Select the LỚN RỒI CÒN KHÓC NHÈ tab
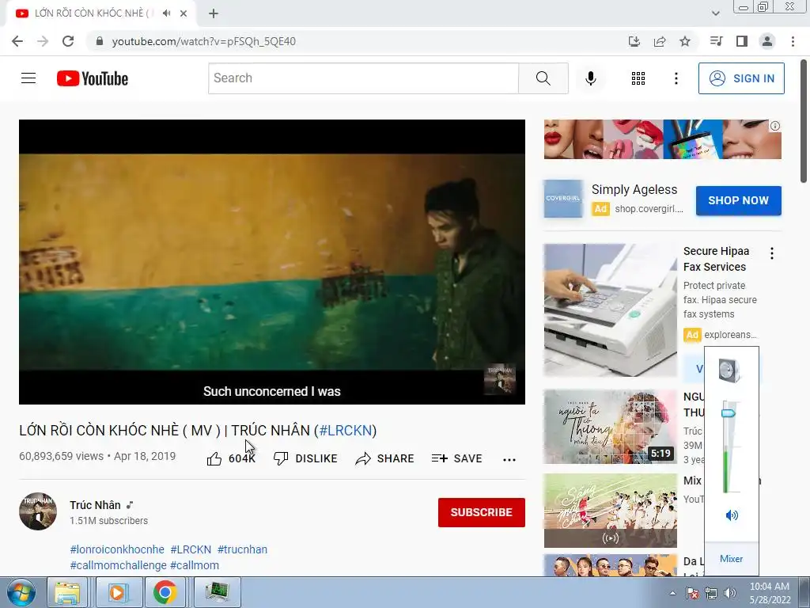810x608 pixels. click(x=93, y=13)
